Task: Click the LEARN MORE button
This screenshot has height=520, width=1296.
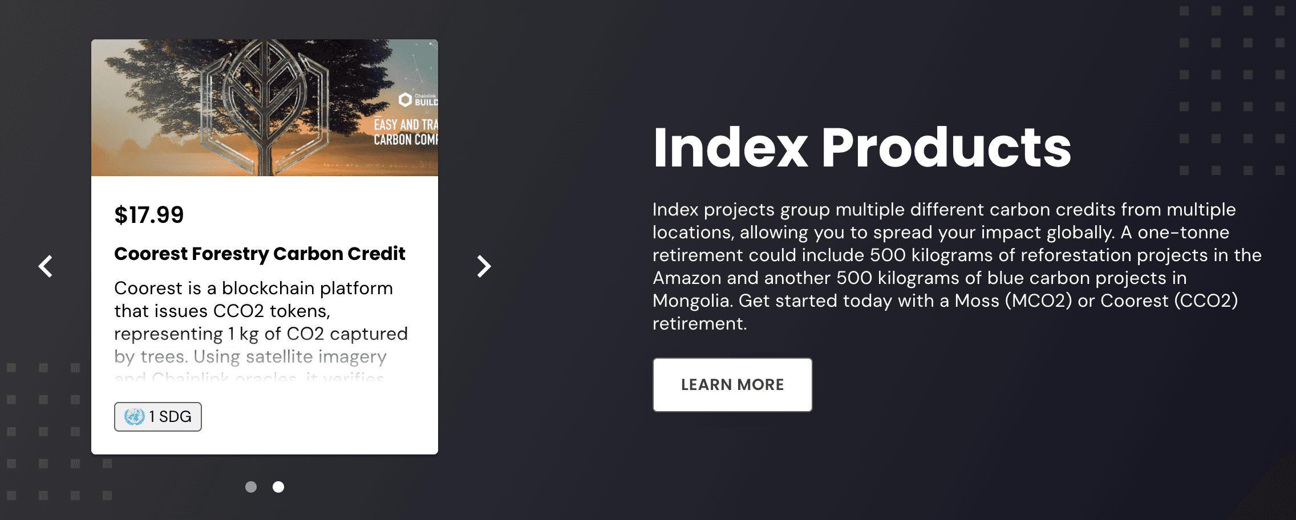Action: (732, 385)
